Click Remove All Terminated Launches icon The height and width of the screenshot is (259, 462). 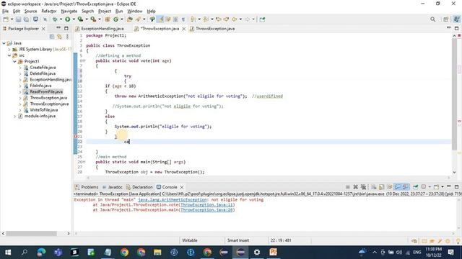(x=364, y=187)
